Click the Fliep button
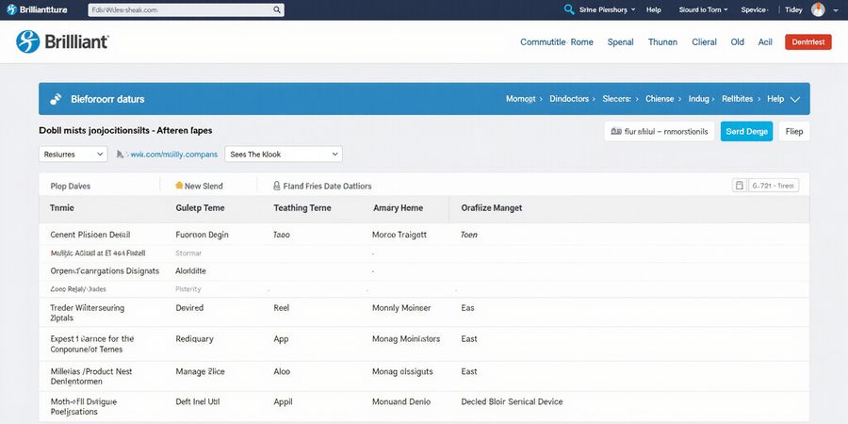Image resolution: width=848 pixels, height=424 pixels. [x=794, y=131]
